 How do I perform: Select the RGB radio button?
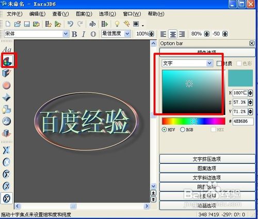coord(182,129)
